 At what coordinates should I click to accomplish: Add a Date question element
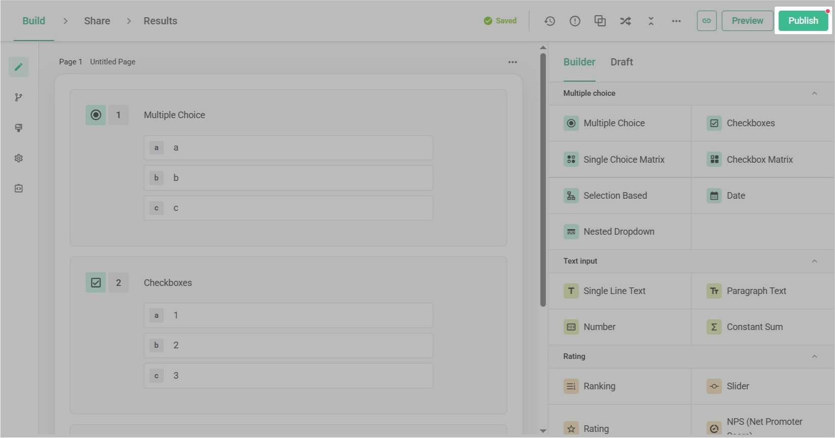point(763,196)
